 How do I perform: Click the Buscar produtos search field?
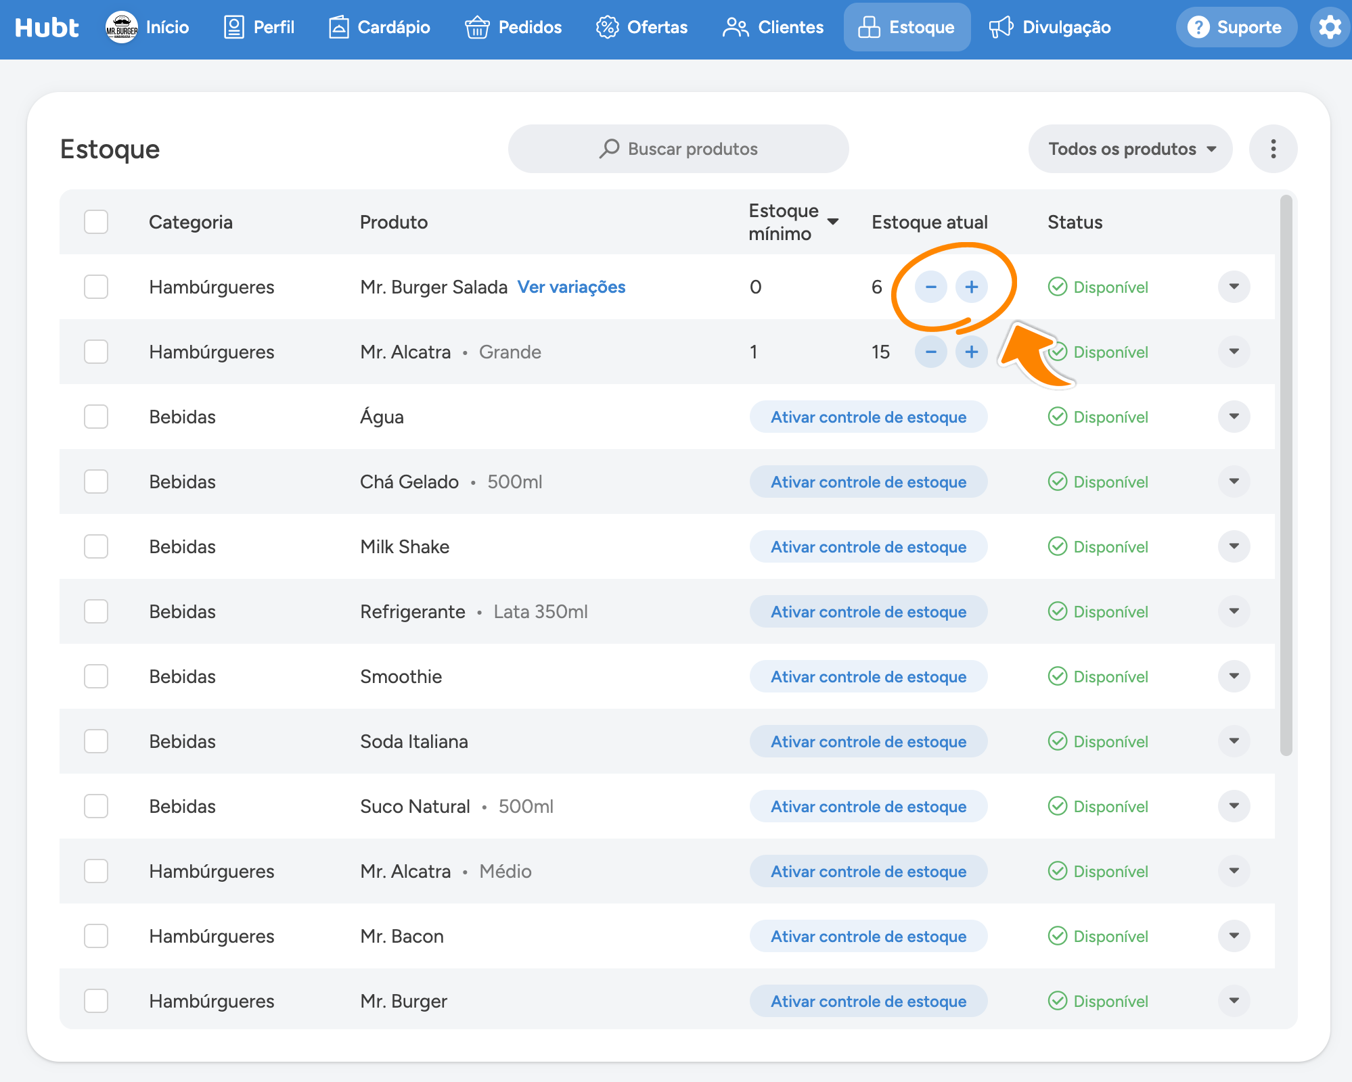(x=679, y=149)
